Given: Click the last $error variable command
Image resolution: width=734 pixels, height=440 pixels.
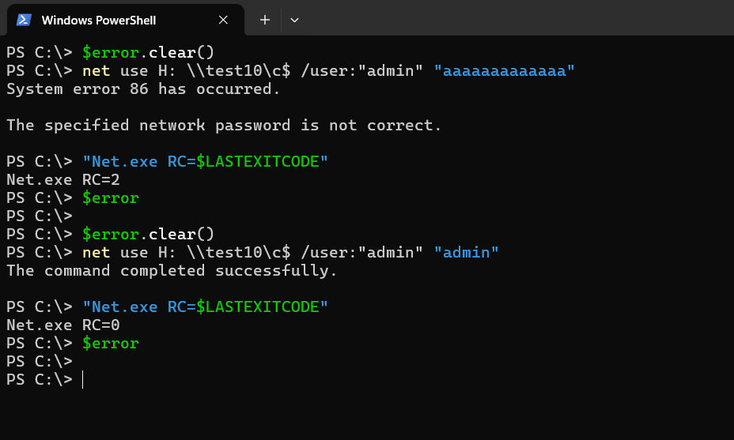Looking at the screenshot, I should point(111,343).
